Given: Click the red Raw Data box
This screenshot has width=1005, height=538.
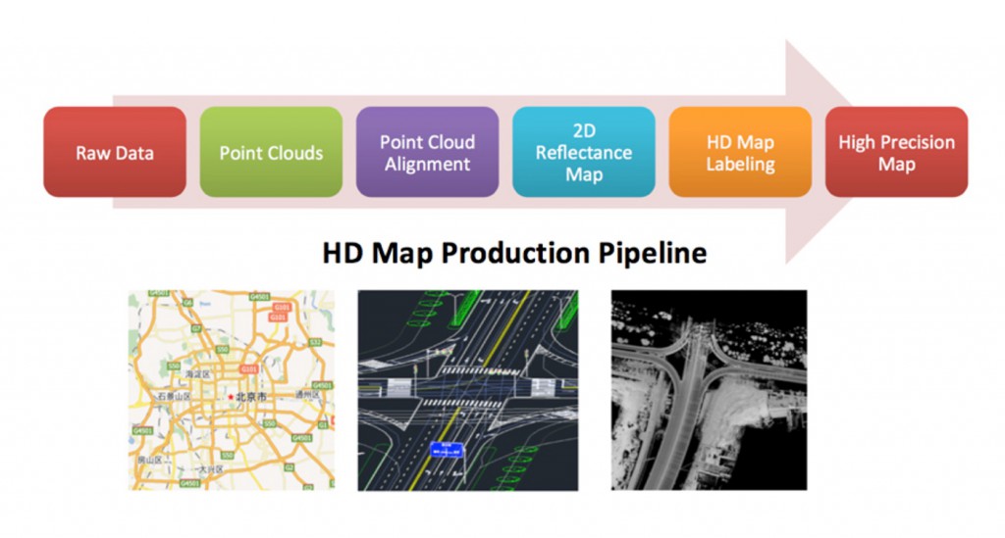Looking at the screenshot, I should (x=115, y=152).
